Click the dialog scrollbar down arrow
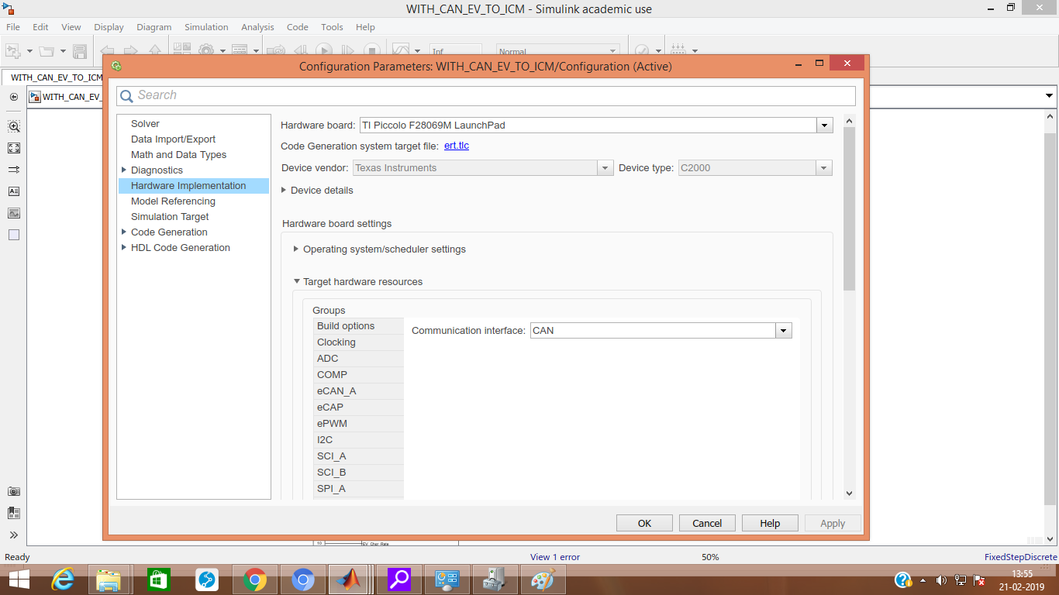This screenshot has height=595, width=1059. pyautogui.click(x=849, y=494)
